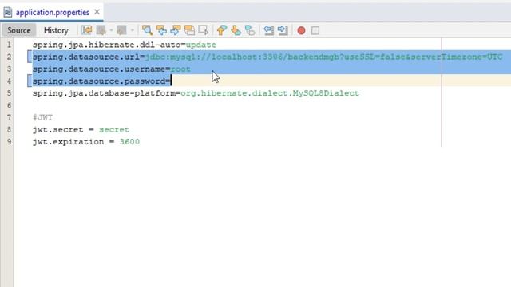Viewport: 511px width, 287px height.
Task: Shift Line Left toolbar icon
Action: (x=268, y=30)
